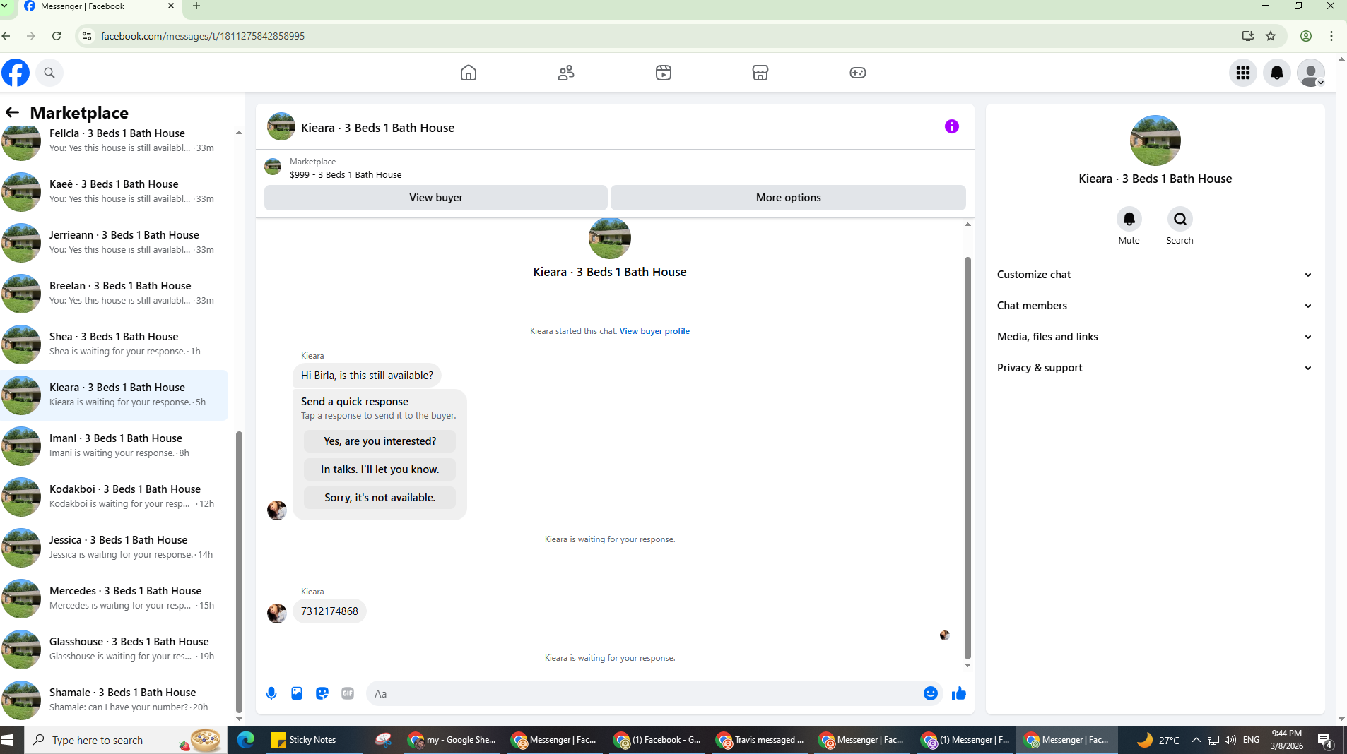
Task: Click the listing thumbnail in Marketplace banner
Action: tap(273, 167)
